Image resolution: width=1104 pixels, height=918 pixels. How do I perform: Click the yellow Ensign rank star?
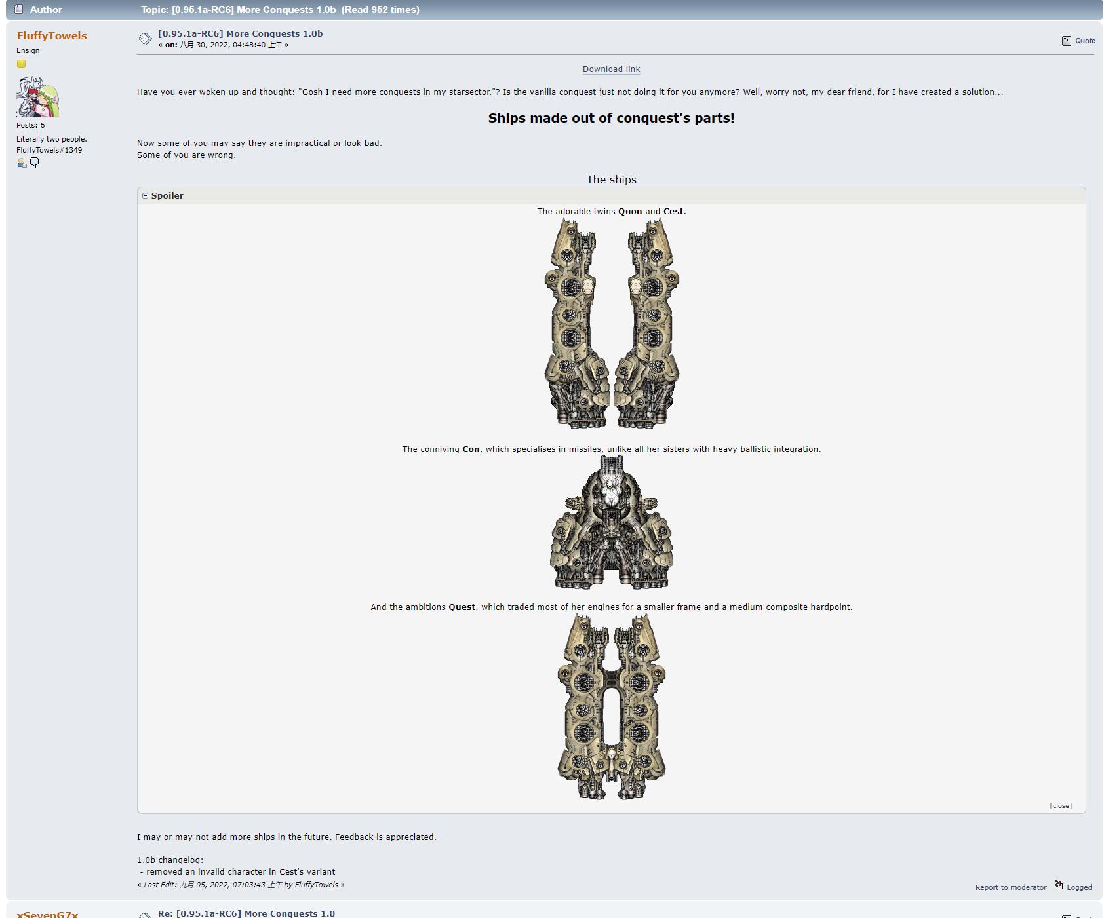coord(21,64)
